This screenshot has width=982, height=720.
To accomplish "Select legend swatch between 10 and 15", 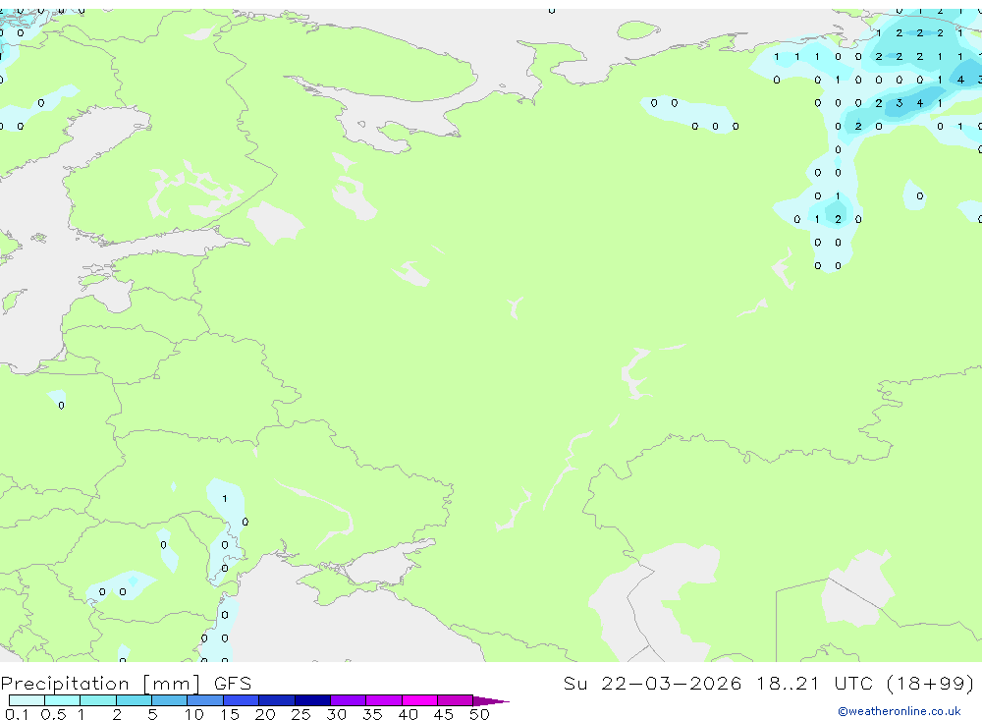I will [205, 700].
